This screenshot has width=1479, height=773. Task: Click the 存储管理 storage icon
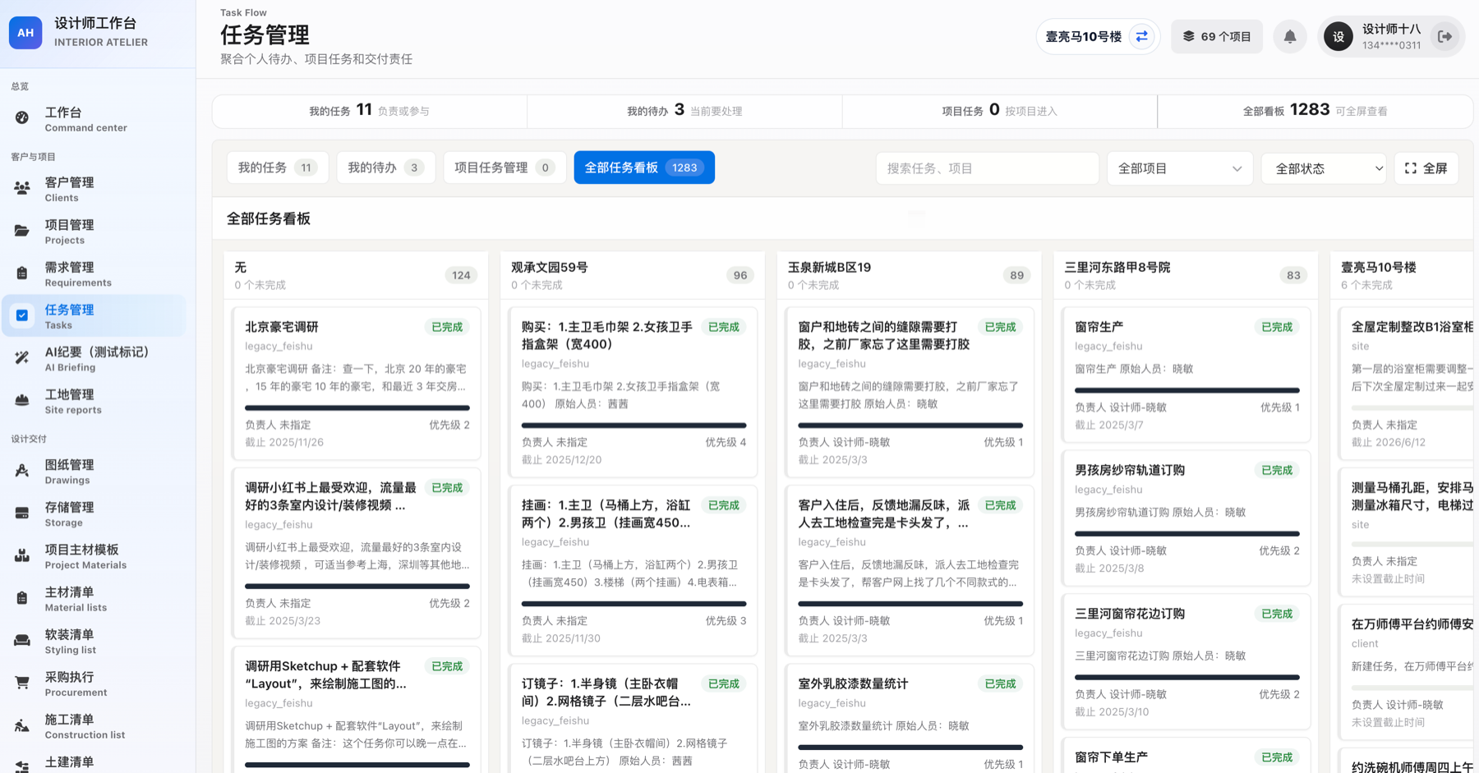[22, 514]
